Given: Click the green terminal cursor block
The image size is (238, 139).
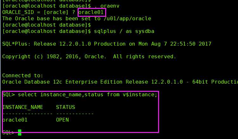Looking at the screenshot, I should coord(20,132).
